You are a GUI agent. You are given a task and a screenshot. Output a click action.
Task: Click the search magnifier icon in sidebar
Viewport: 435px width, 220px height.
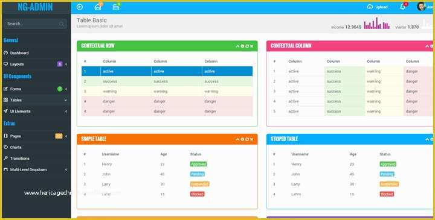62,24
